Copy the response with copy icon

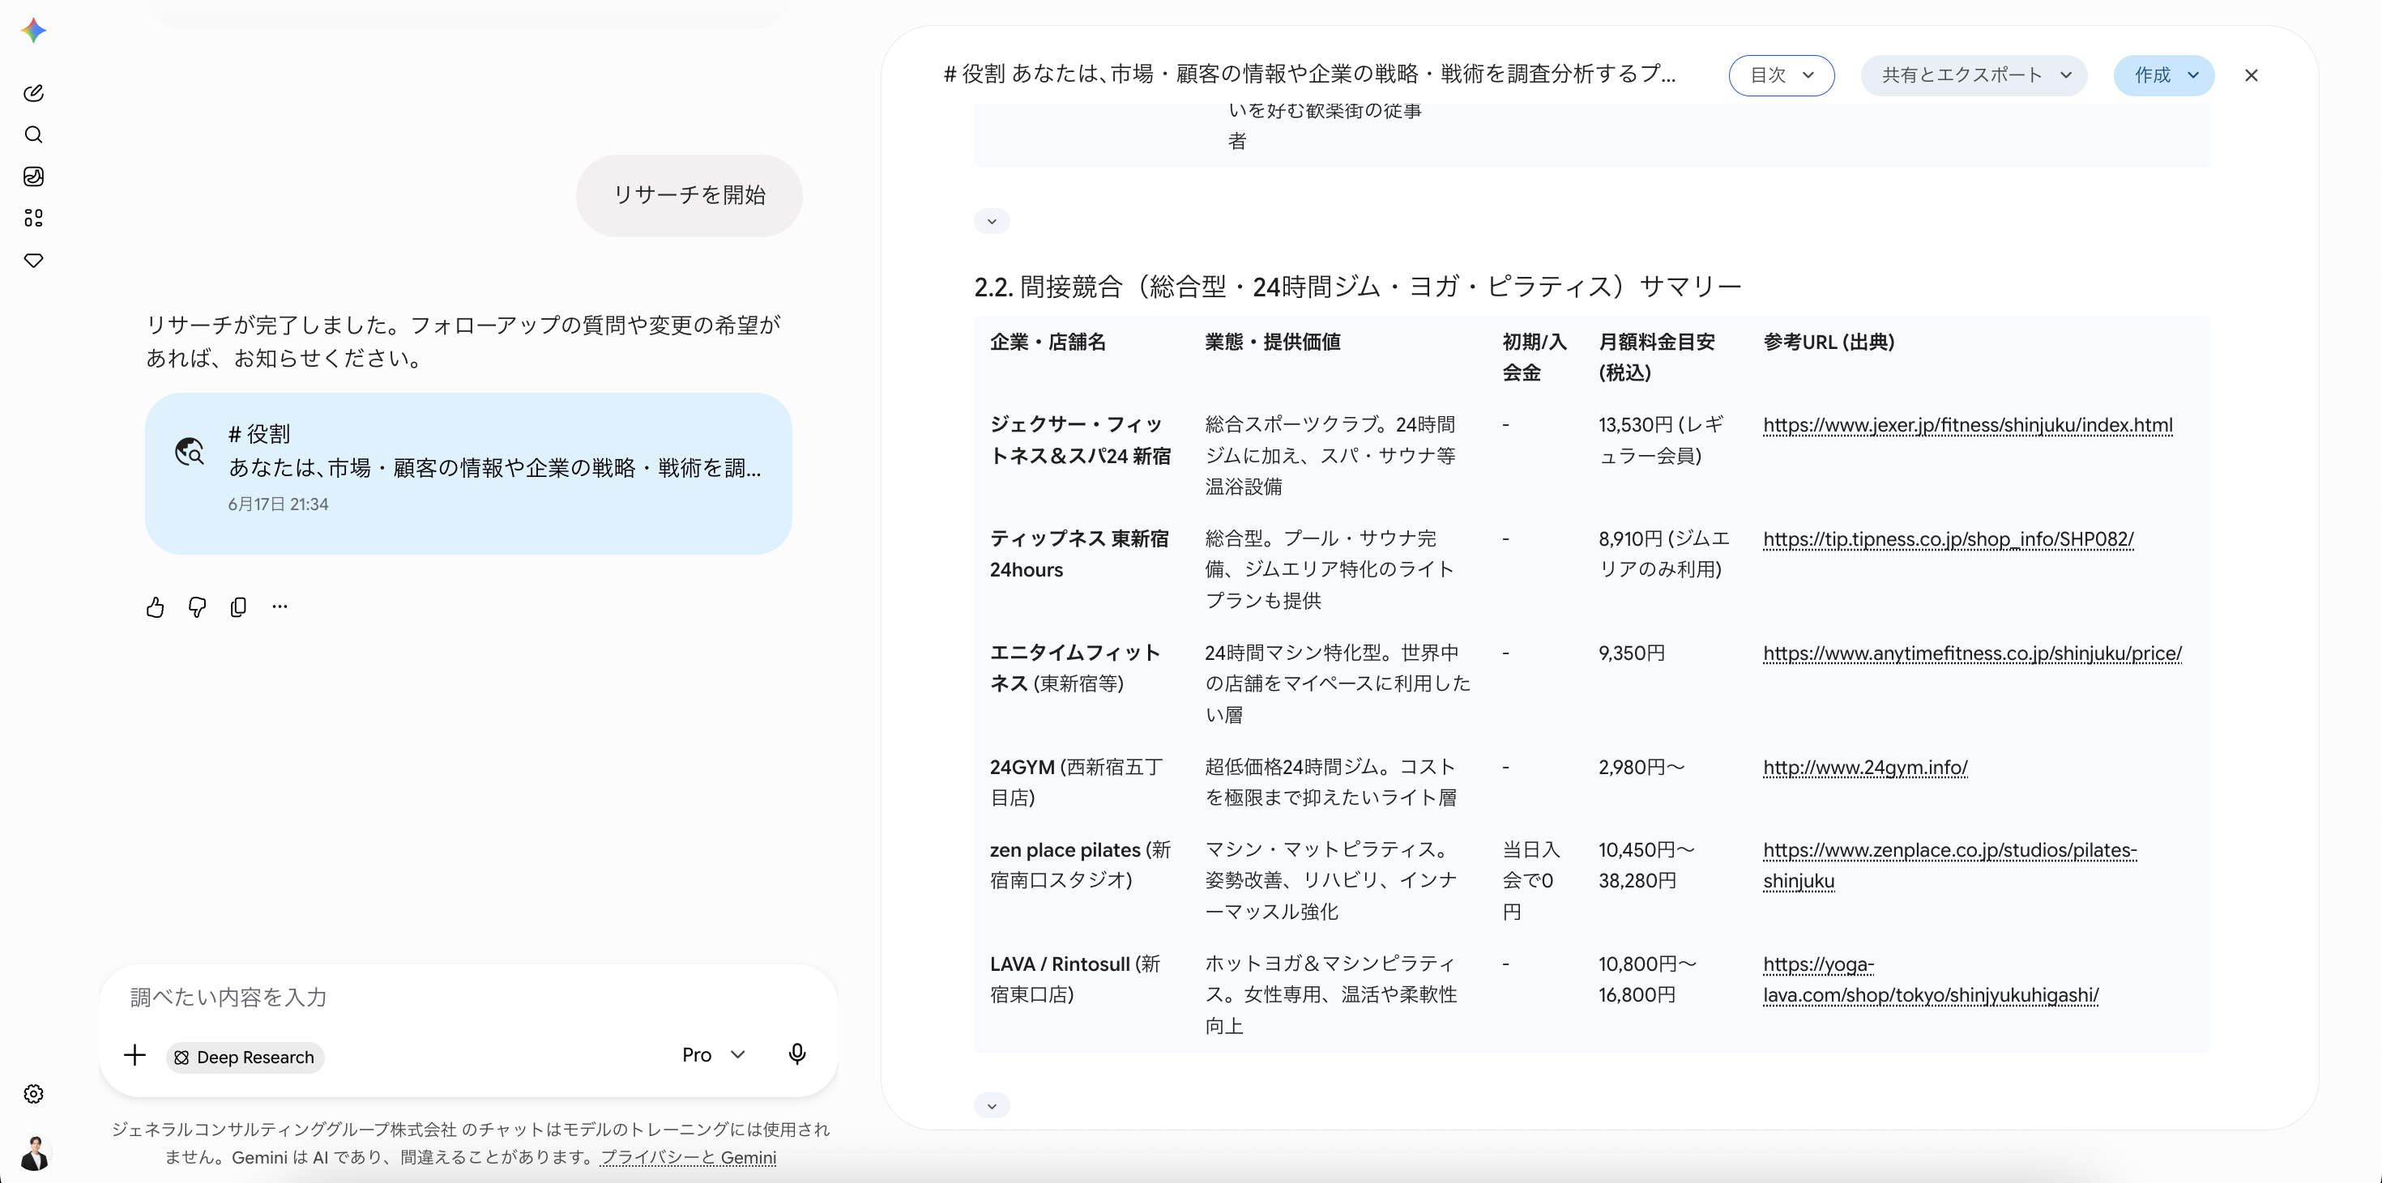[238, 607]
